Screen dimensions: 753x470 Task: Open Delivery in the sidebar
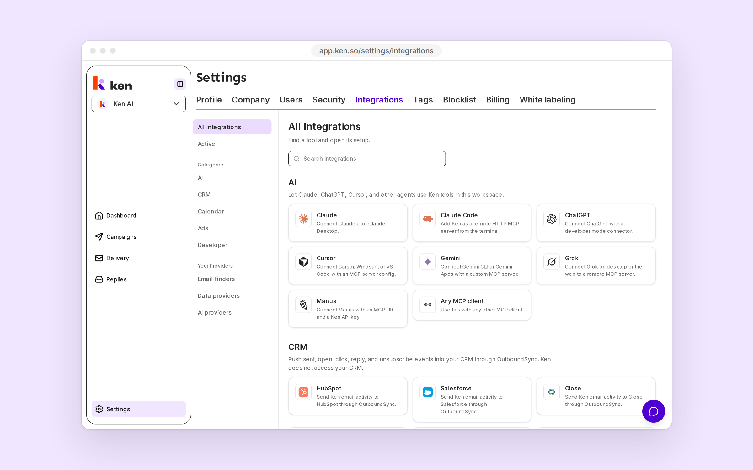(x=139, y=258)
